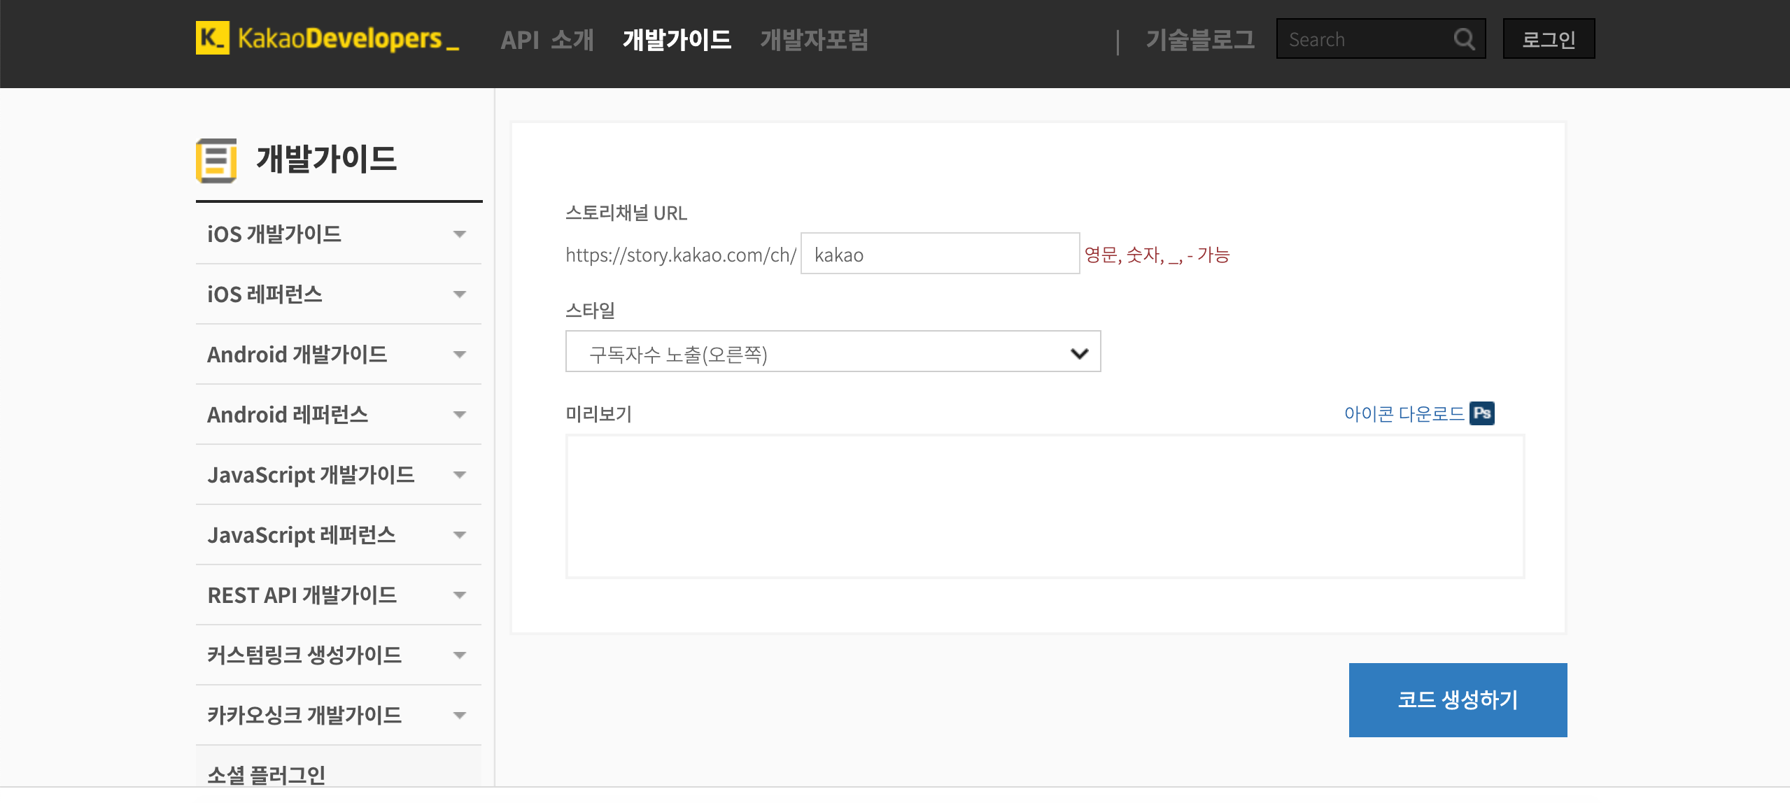This screenshot has height=803, width=1790.
Task: Go to 기술블로그 link
Action: pyautogui.click(x=1199, y=40)
